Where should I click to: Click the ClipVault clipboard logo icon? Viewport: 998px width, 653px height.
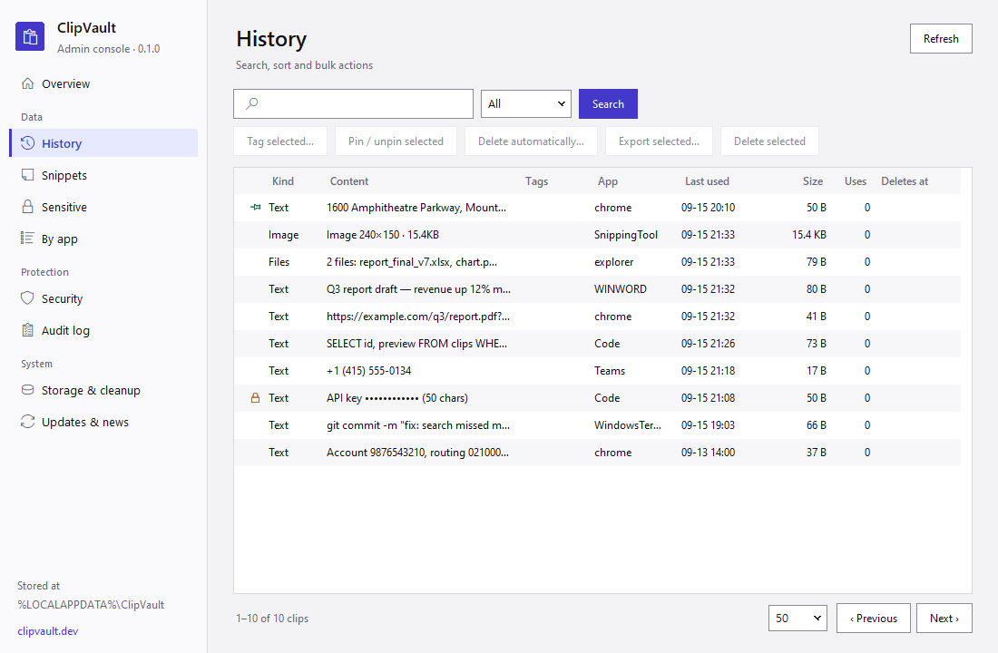click(x=30, y=37)
